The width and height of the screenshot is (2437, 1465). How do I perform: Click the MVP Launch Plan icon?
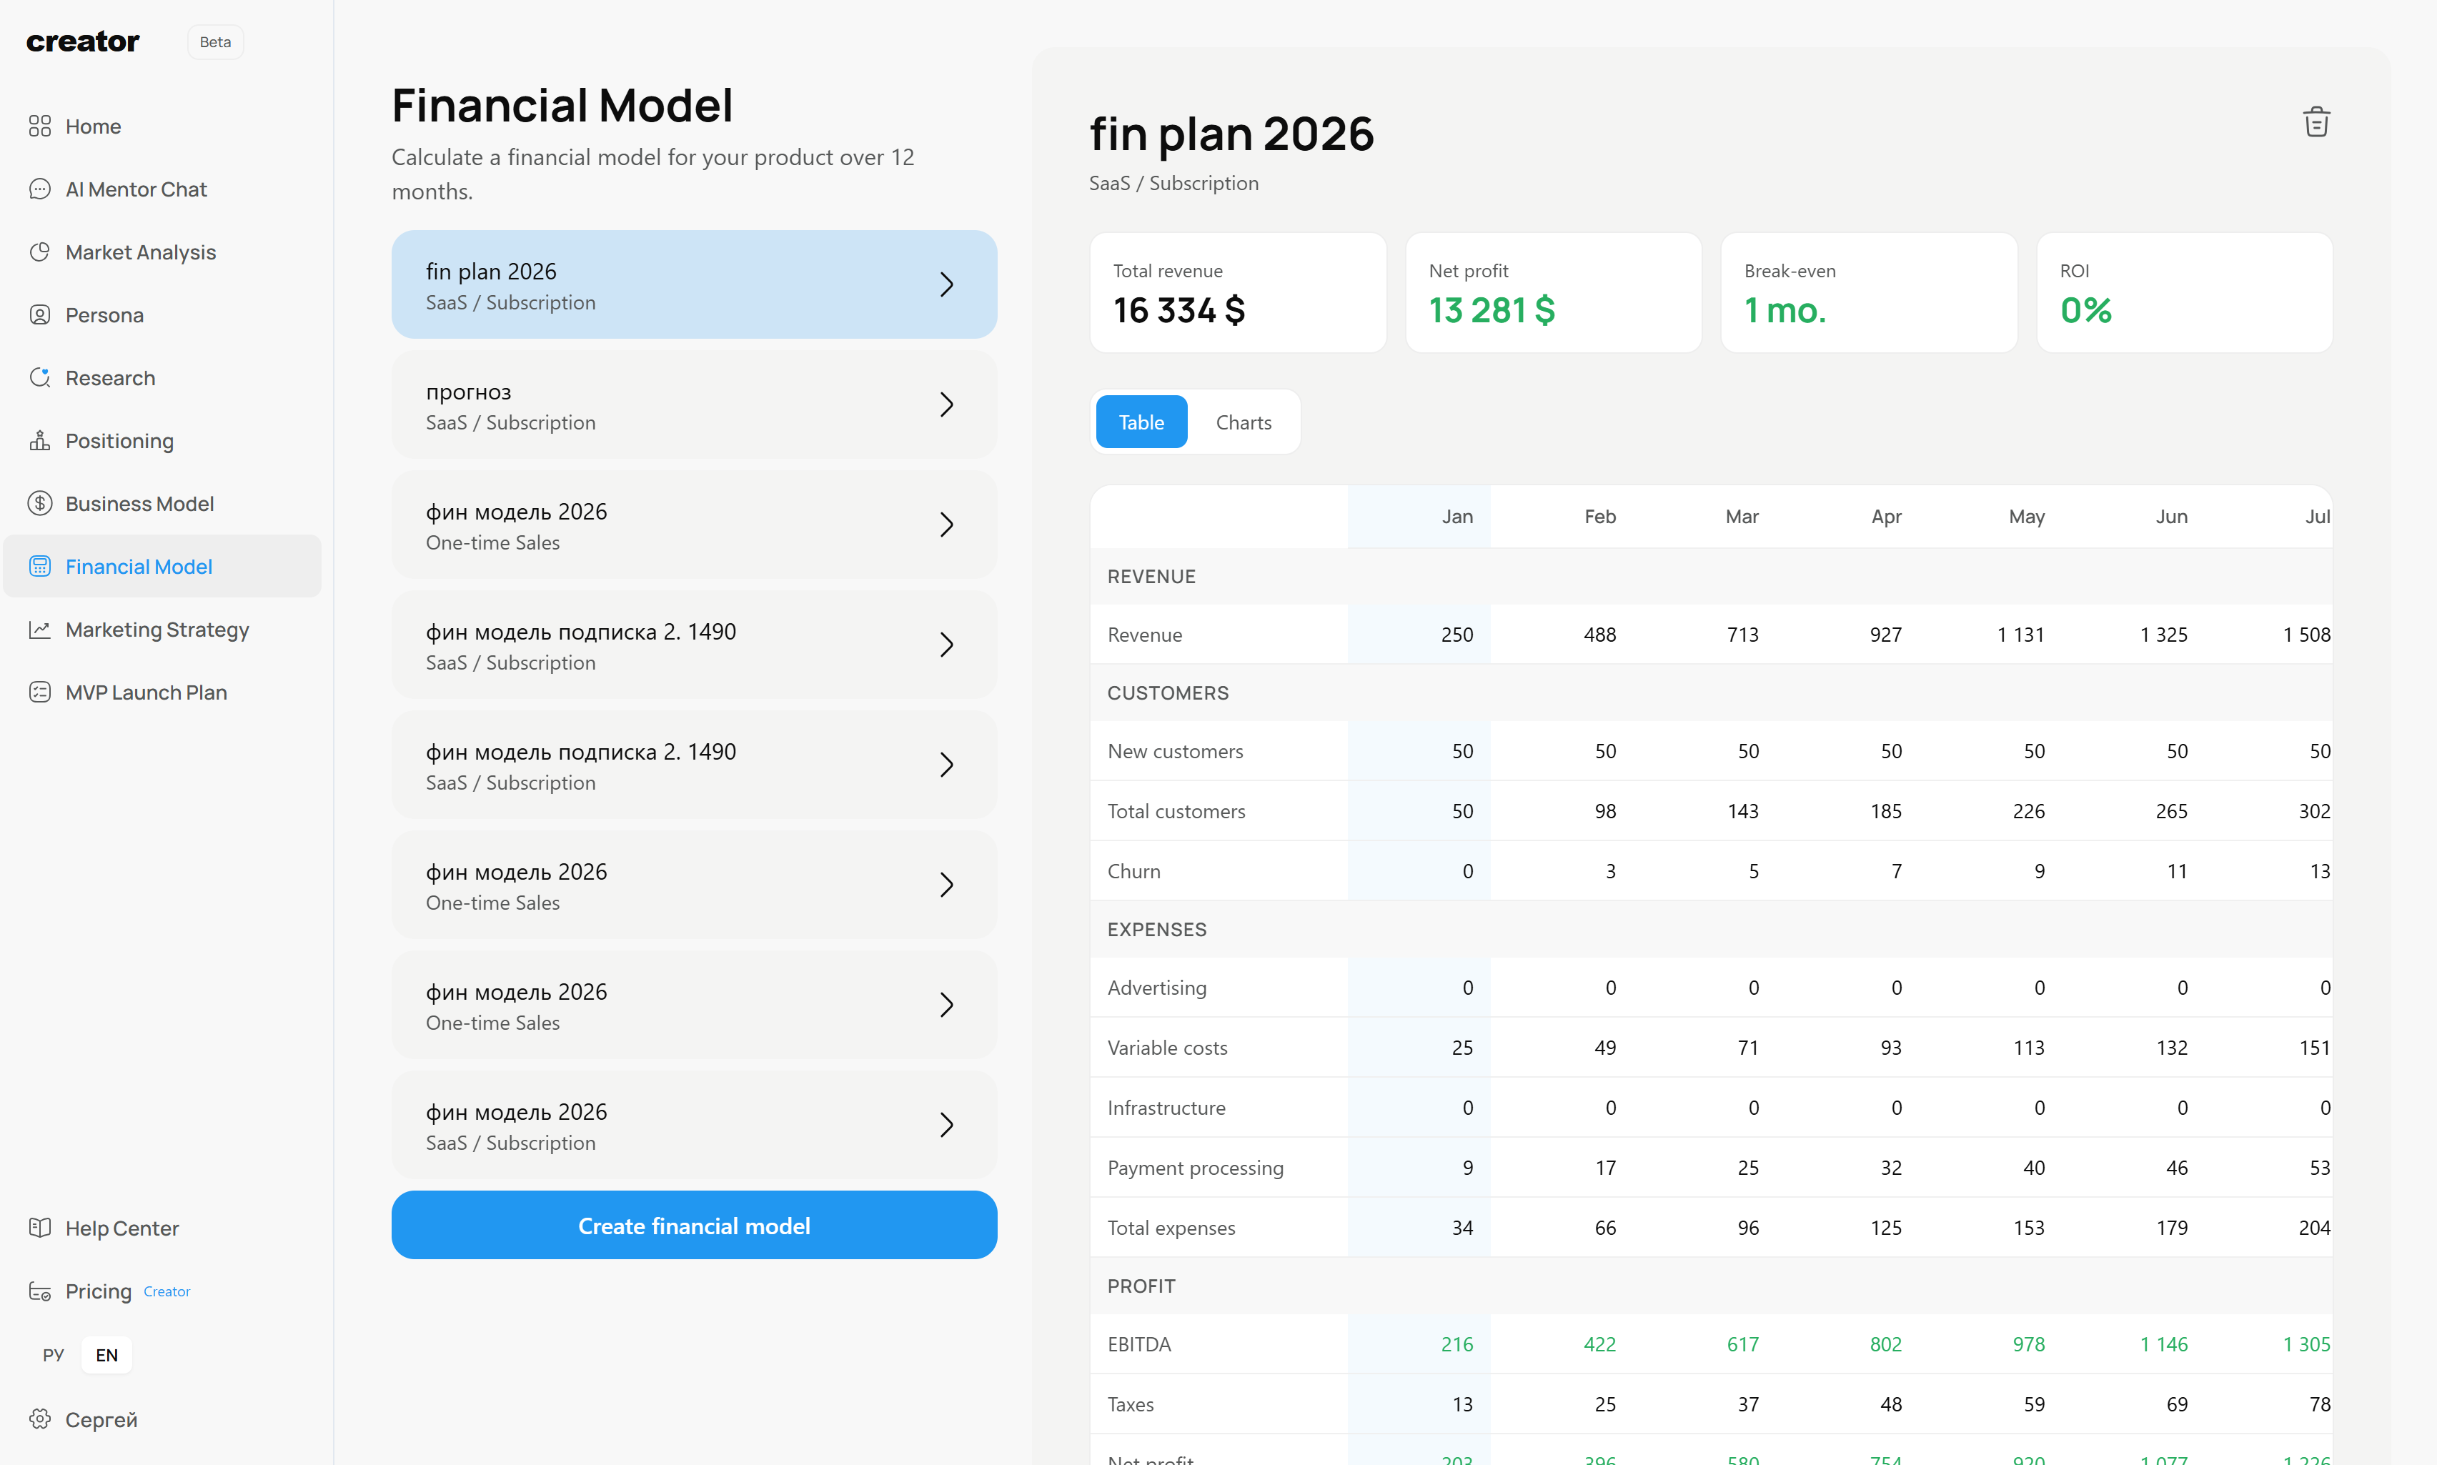39,692
